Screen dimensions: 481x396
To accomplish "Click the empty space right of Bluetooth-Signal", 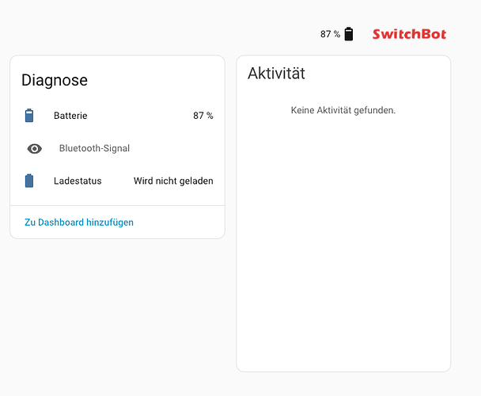I will (x=172, y=148).
